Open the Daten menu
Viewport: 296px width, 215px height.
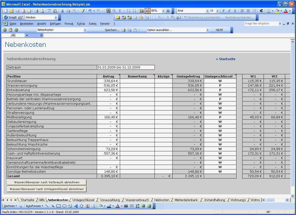(x=92, y=23)
